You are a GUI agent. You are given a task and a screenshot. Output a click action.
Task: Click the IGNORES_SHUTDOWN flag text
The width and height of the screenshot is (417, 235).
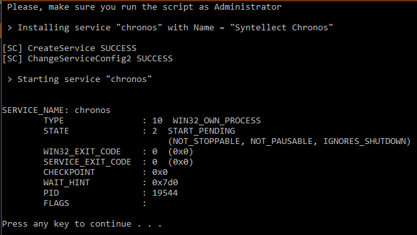click(365, 141)
